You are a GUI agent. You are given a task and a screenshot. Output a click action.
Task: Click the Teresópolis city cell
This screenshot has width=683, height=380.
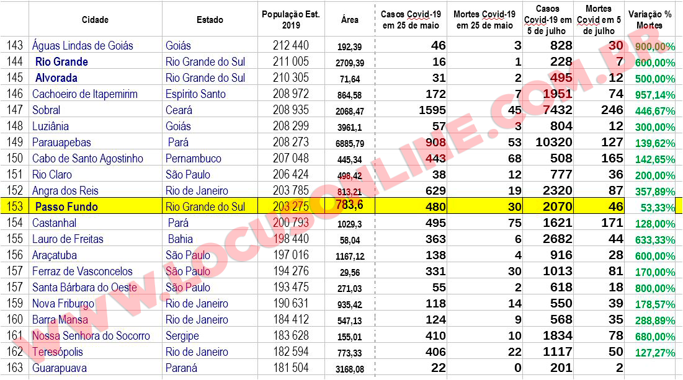point(96,351)
